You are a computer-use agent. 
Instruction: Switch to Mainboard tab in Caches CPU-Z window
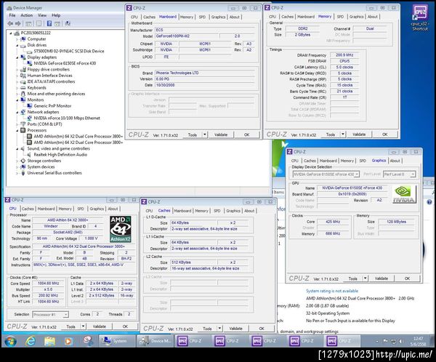click(182, 211)
